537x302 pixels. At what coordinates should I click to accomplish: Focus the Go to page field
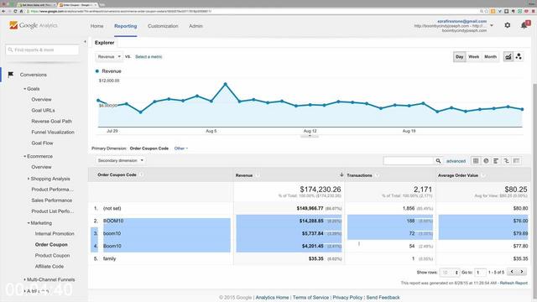pos(480,273)
